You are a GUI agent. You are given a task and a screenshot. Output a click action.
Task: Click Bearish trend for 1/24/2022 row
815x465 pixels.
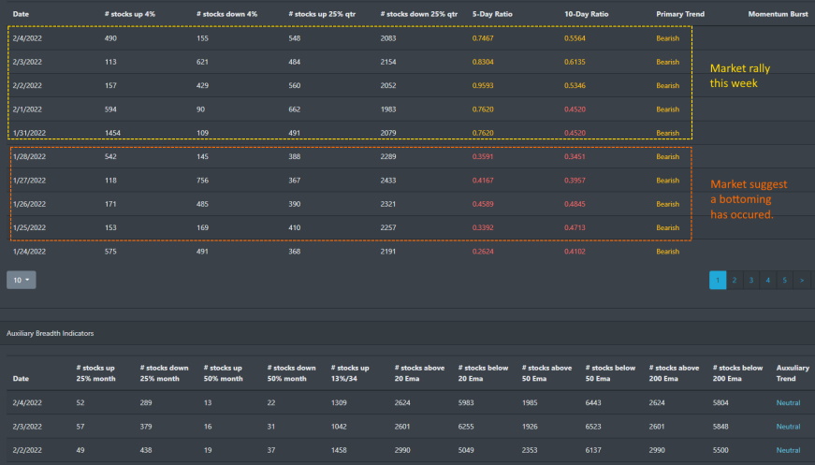click(x=668, y=252)
